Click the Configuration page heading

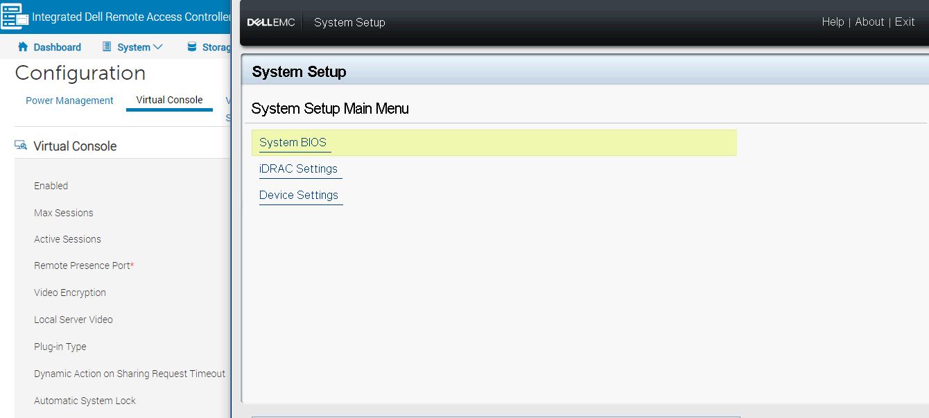coord(80,73)
